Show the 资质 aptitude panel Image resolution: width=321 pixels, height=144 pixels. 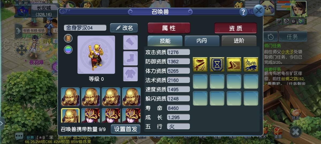click(235, 28)
